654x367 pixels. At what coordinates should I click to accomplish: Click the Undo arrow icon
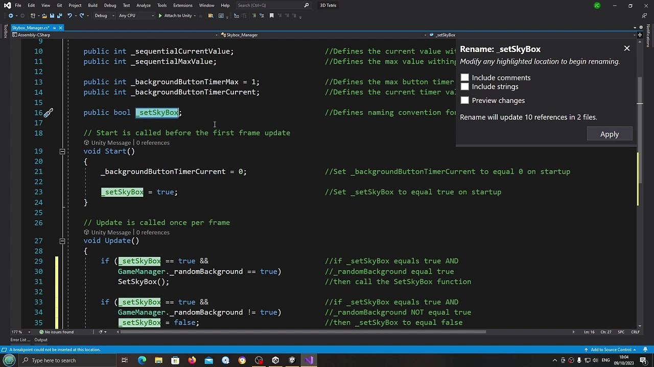pyautogui.click(x=69, y=16)
